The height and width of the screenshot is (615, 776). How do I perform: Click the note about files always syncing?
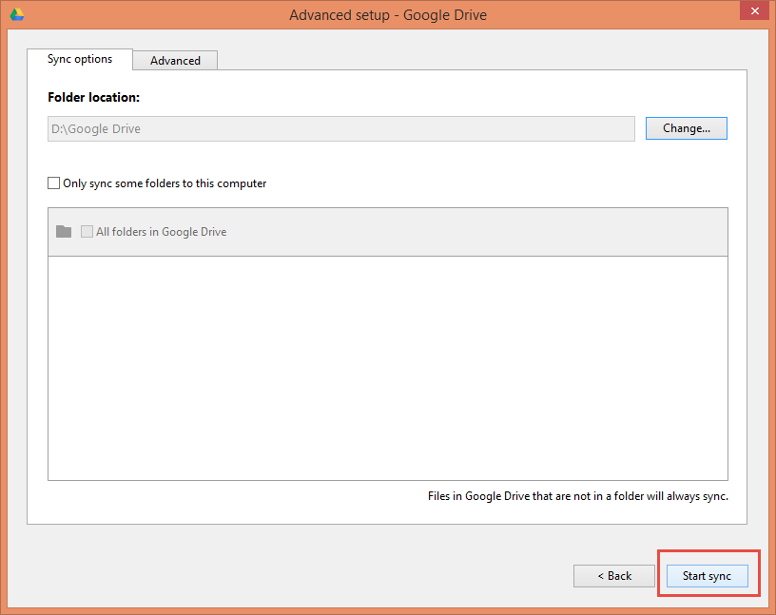pyautogui.click(x=577, y=496)
